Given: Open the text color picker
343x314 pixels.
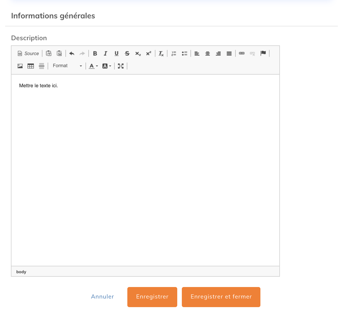Looking at the screenshot, I should [93, 66].
